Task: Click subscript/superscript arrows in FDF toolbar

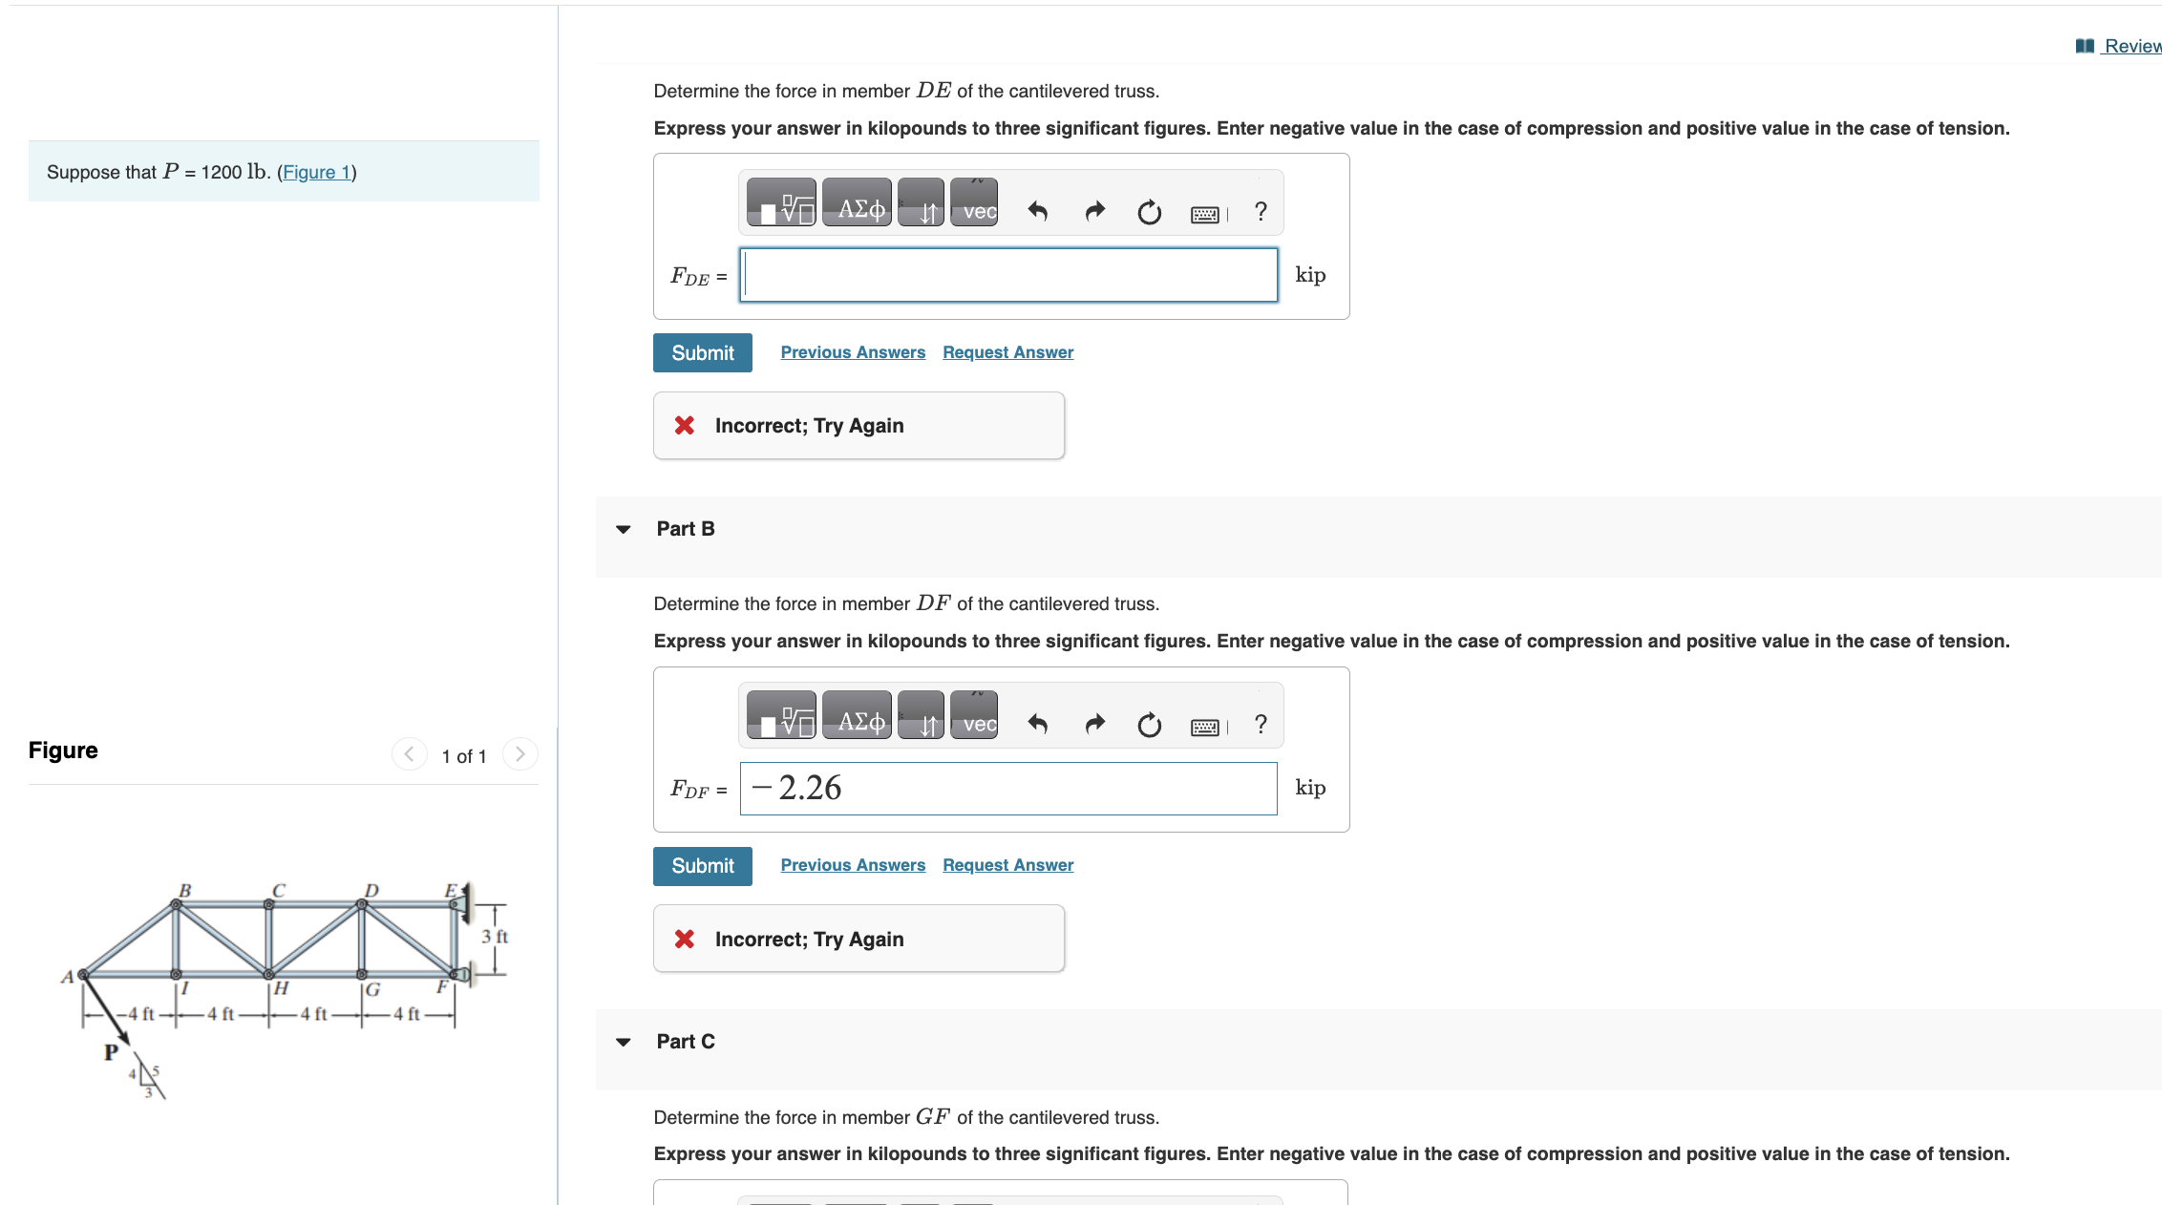Action: click(921, 715)
